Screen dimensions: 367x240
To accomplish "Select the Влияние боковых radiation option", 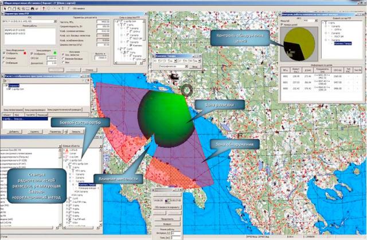I will pyautogui.click(x=63, y=58).
